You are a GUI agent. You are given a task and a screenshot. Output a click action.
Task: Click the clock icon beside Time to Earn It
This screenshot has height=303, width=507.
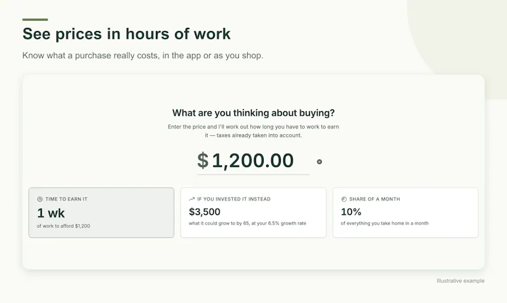click(x=40, y=199)
